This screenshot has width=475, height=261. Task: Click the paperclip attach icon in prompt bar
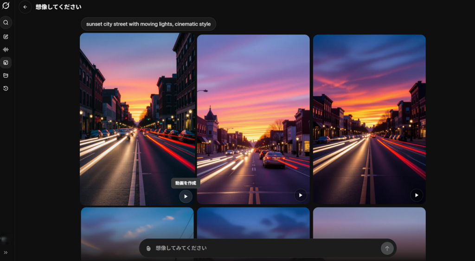148,248
